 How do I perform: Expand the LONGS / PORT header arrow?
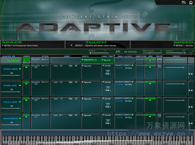click(x=114, y=56)
